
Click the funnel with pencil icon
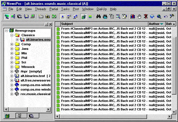pos(125,17)
